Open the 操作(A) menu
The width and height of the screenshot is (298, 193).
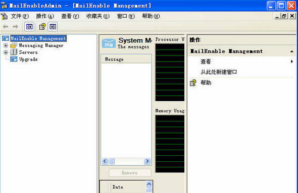45,16
